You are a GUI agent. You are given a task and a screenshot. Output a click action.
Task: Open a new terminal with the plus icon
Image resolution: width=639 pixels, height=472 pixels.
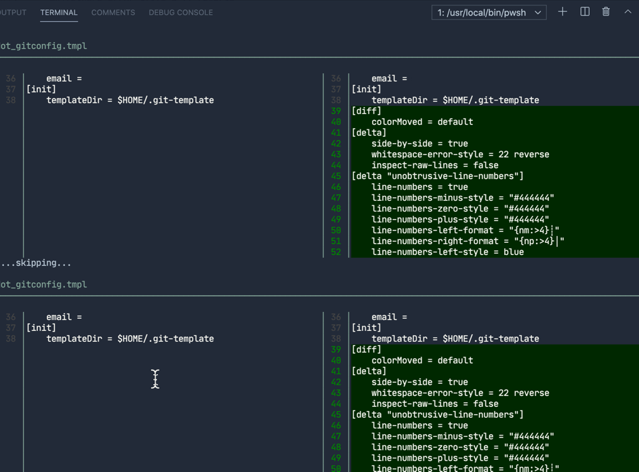[562, 12]
